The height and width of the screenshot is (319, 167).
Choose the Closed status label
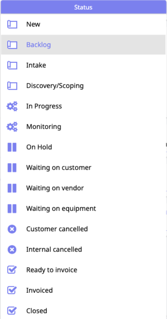coord(37,311)
